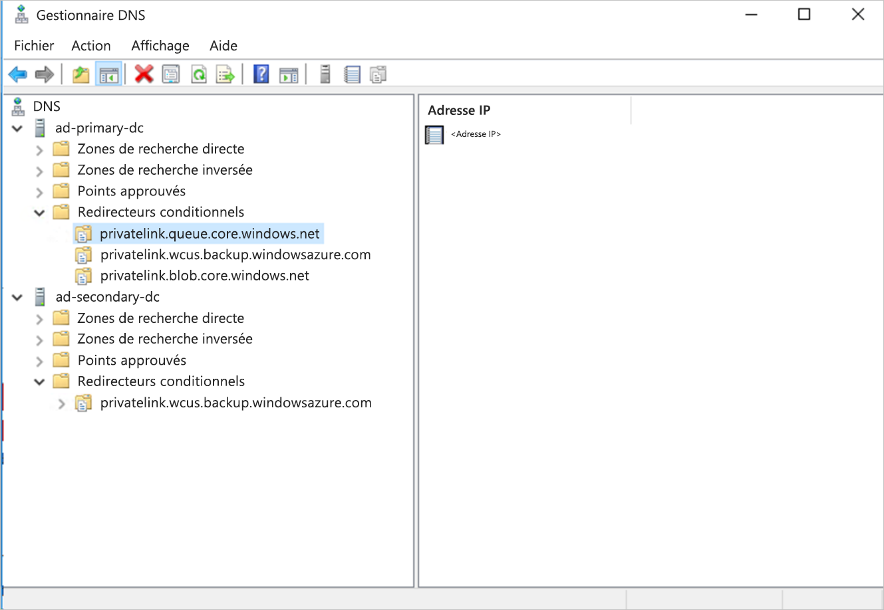Expand Zones de recherche directe under ad-primary-dc
Screen dimensions: 884x610
pos(39,149)
